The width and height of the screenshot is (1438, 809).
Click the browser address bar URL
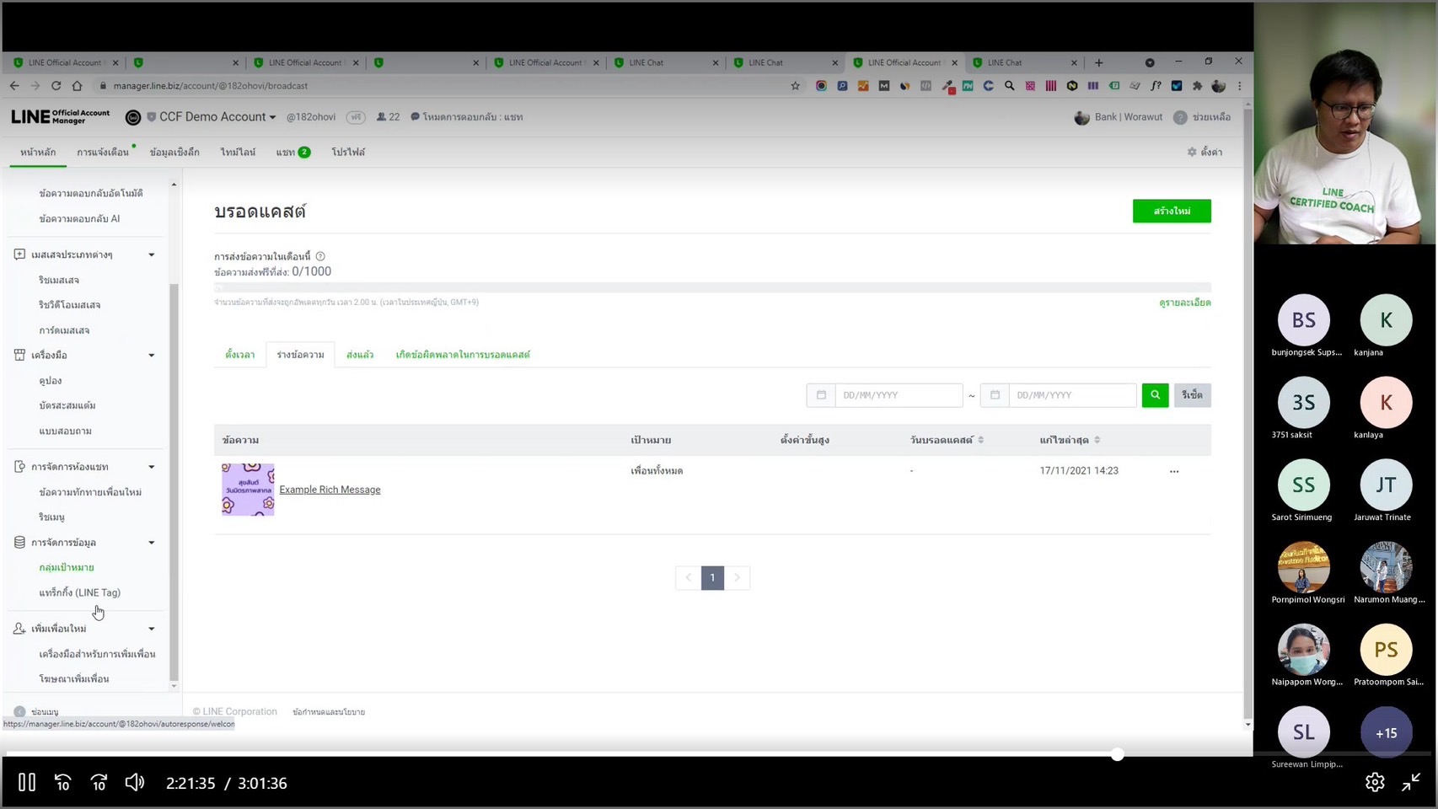[211, 86]
